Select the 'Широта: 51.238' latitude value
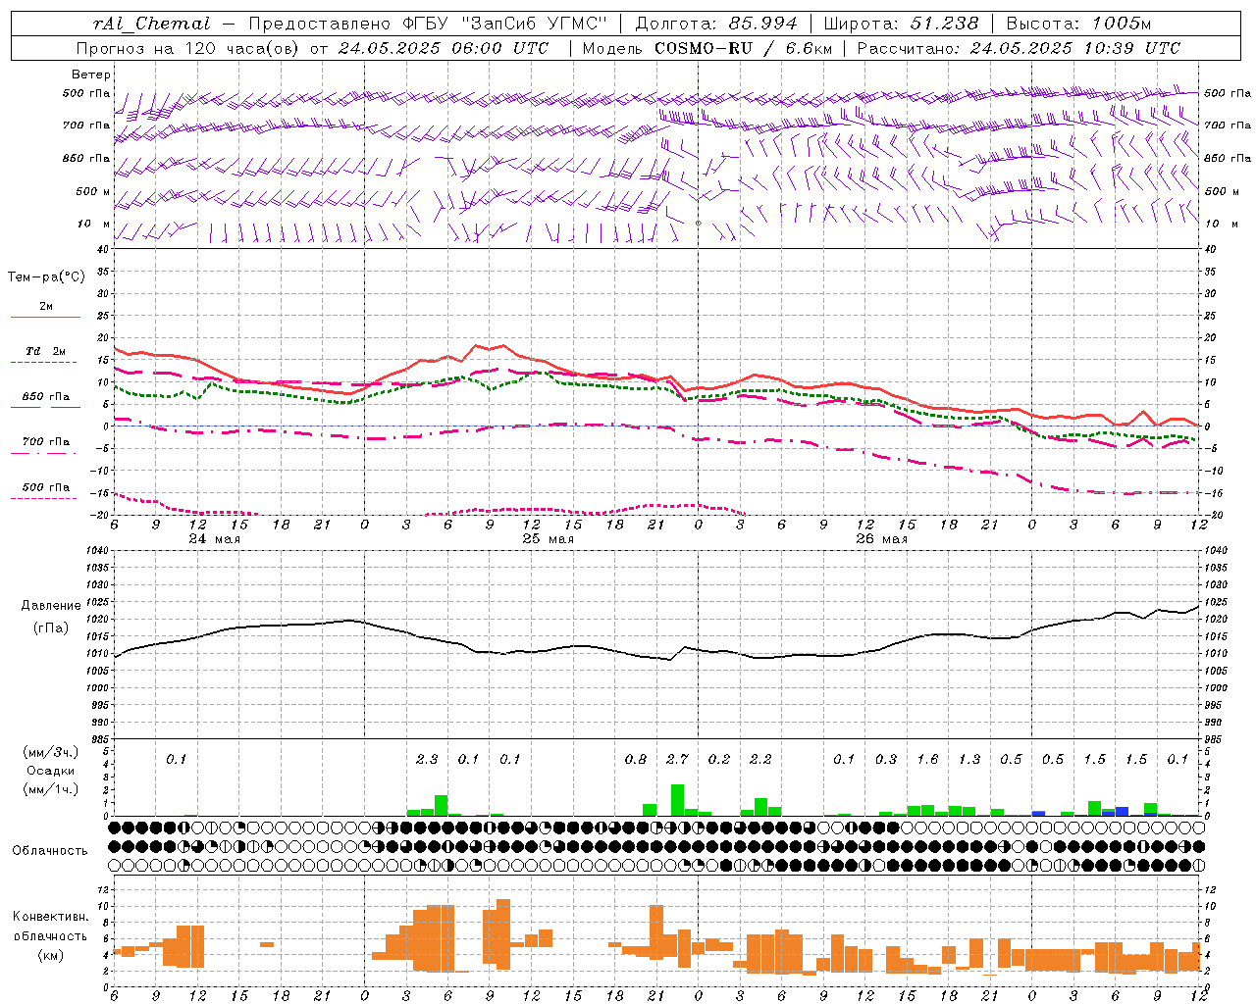This screenshot has width=1256, height=1004. 901,24
